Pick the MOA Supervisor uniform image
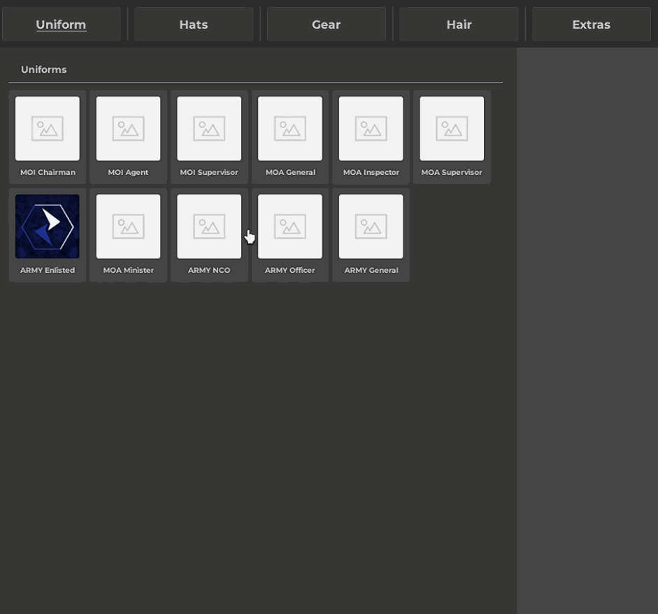This screenshot has width=658, height=614. 452,129
